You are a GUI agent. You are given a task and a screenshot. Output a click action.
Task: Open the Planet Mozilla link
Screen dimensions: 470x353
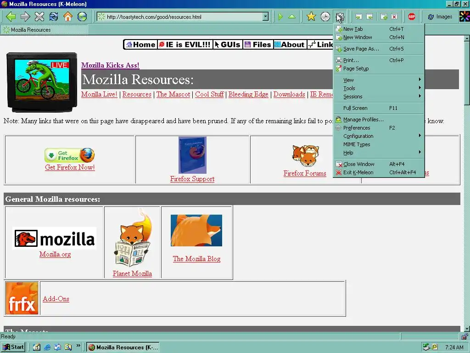click(x=132, y=273)
